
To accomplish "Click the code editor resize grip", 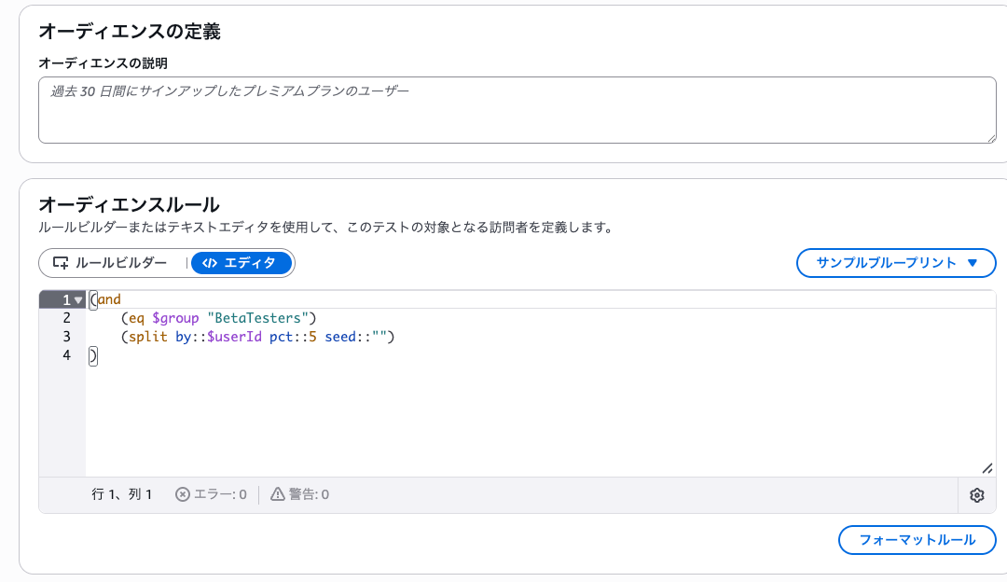I will (x=987, y=468).
